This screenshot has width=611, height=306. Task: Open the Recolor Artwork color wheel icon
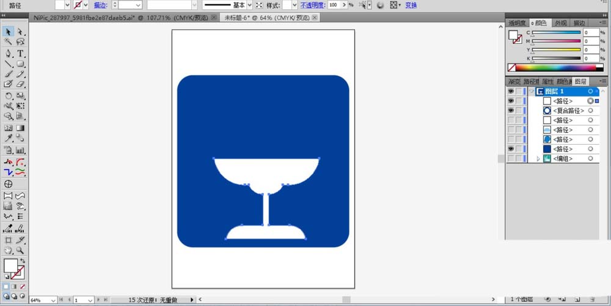tap(380, 5)
